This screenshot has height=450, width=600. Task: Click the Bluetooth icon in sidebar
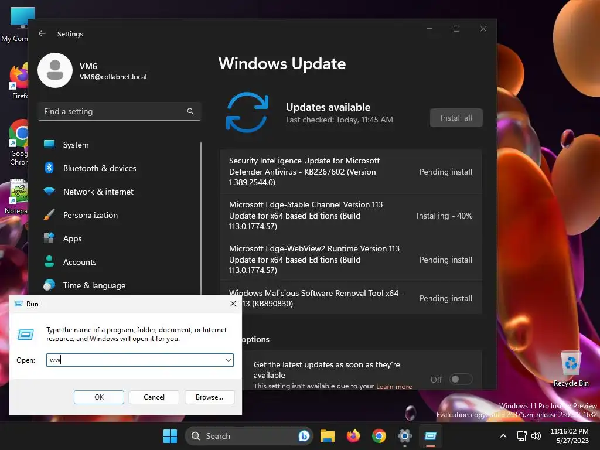pos(49,168)
